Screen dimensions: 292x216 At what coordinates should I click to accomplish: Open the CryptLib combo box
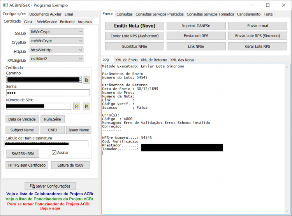coord(56,41)
